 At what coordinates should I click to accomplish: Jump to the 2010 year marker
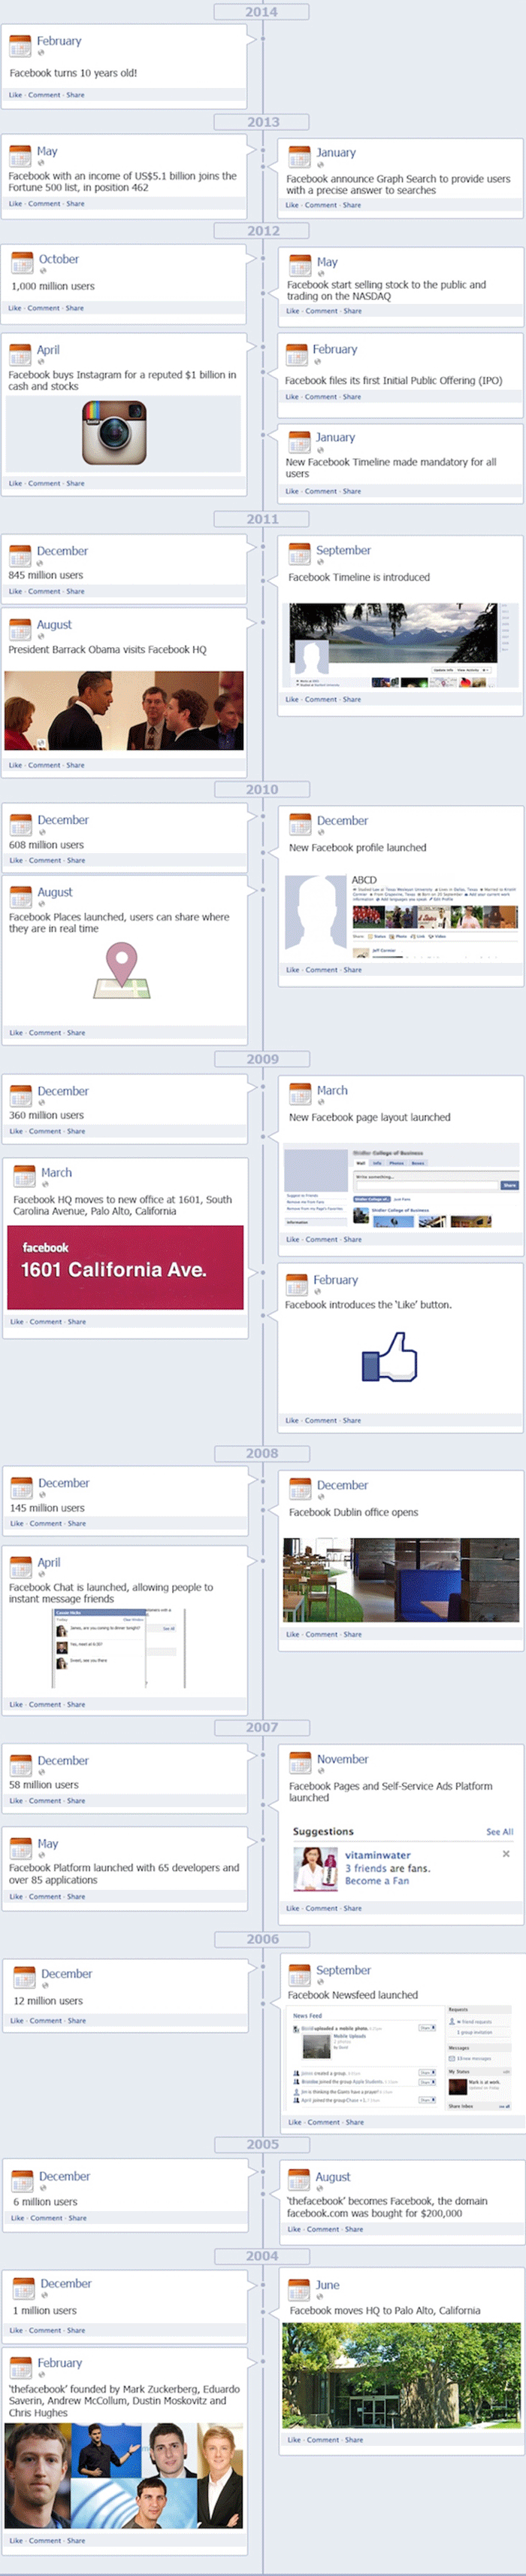(262, 789)
